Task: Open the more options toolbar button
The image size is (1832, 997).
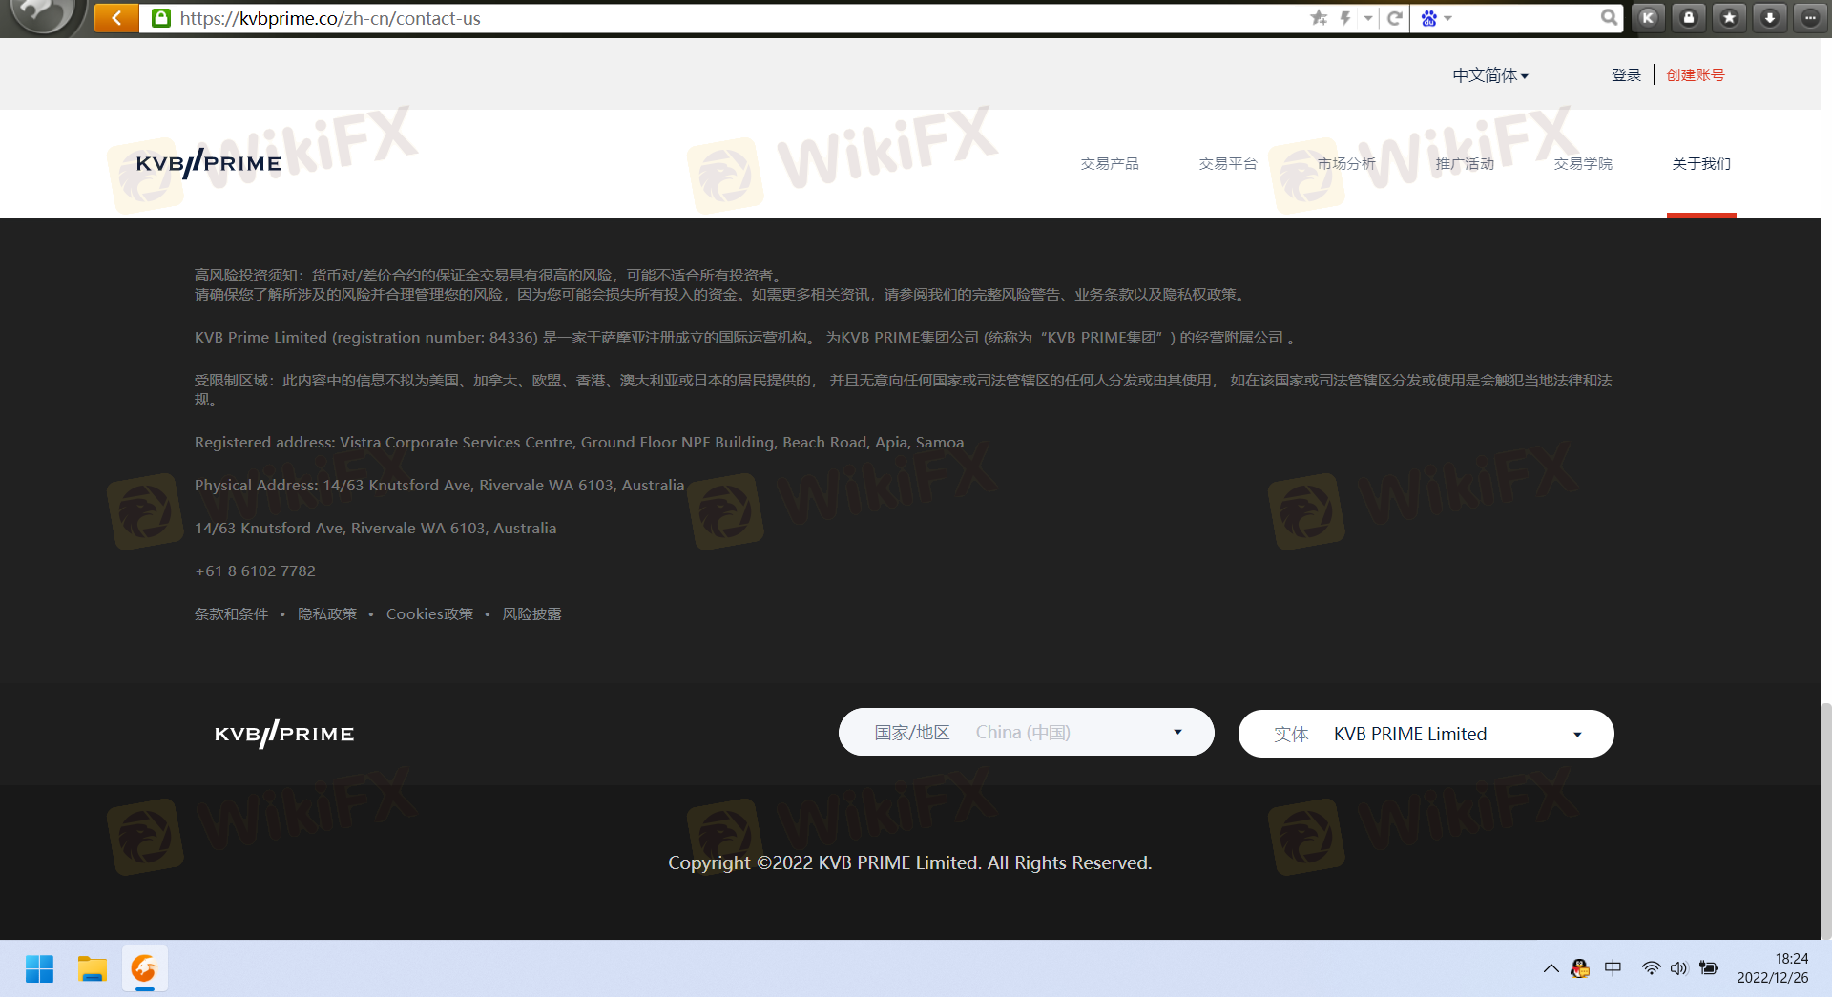Action: point(1810,17)
